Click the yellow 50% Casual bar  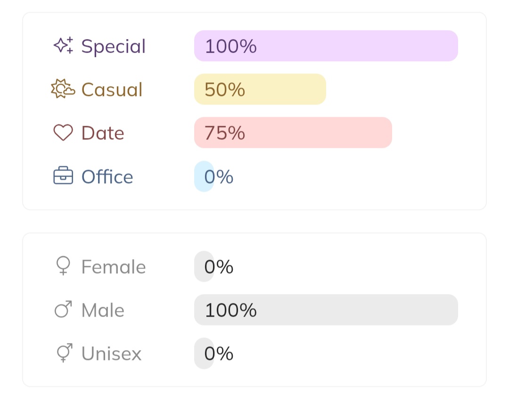260,89
